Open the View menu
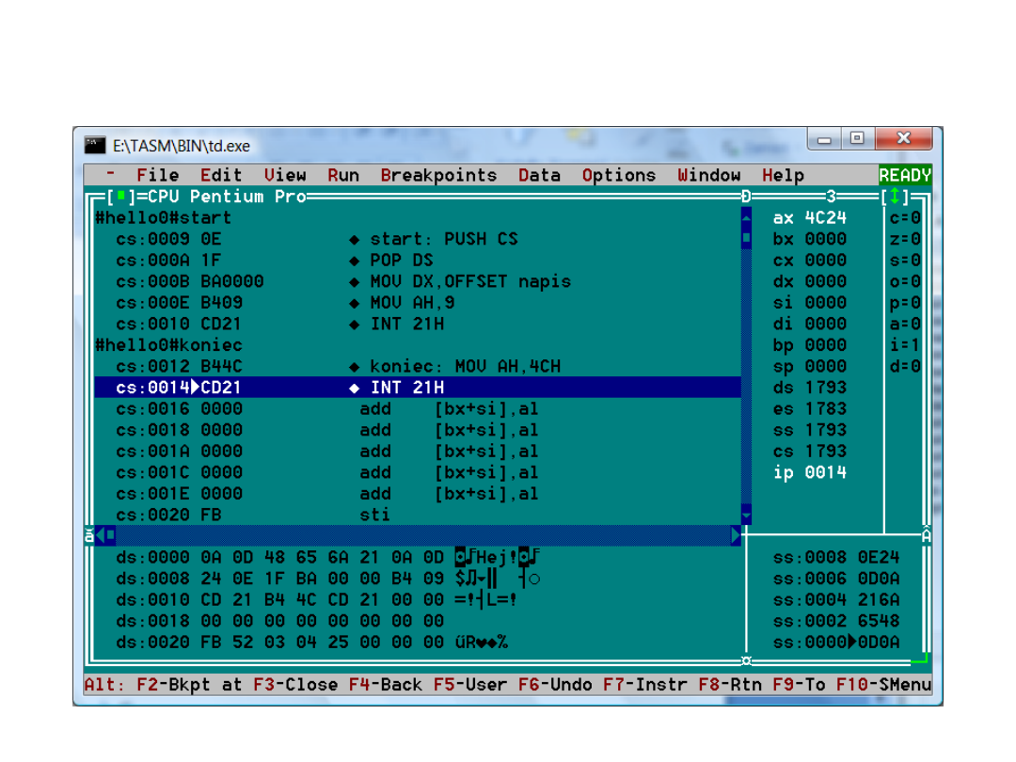The image size is (1016, 762). click(x=285, y=175)
